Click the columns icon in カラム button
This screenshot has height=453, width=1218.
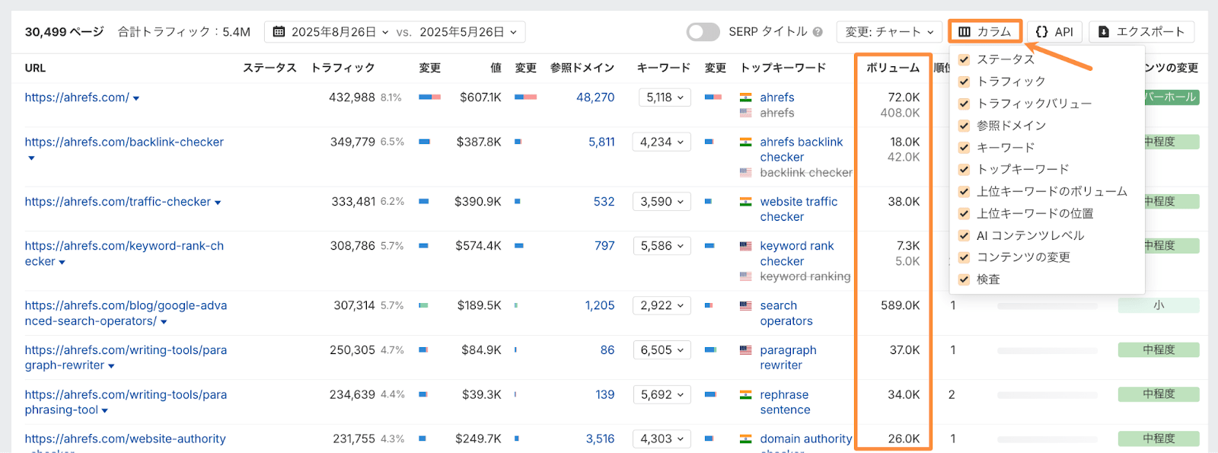tap(965, 32)
